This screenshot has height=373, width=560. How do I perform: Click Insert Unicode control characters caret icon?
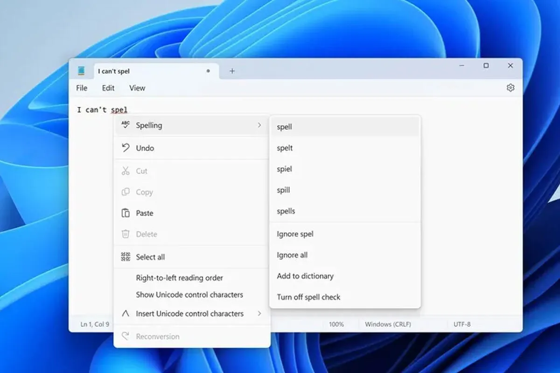click(125, 314)
